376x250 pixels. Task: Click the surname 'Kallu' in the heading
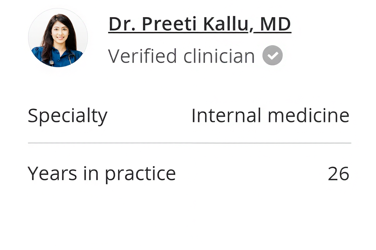[226, 24]
